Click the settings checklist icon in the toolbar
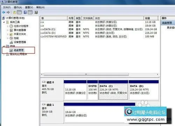 36,12
